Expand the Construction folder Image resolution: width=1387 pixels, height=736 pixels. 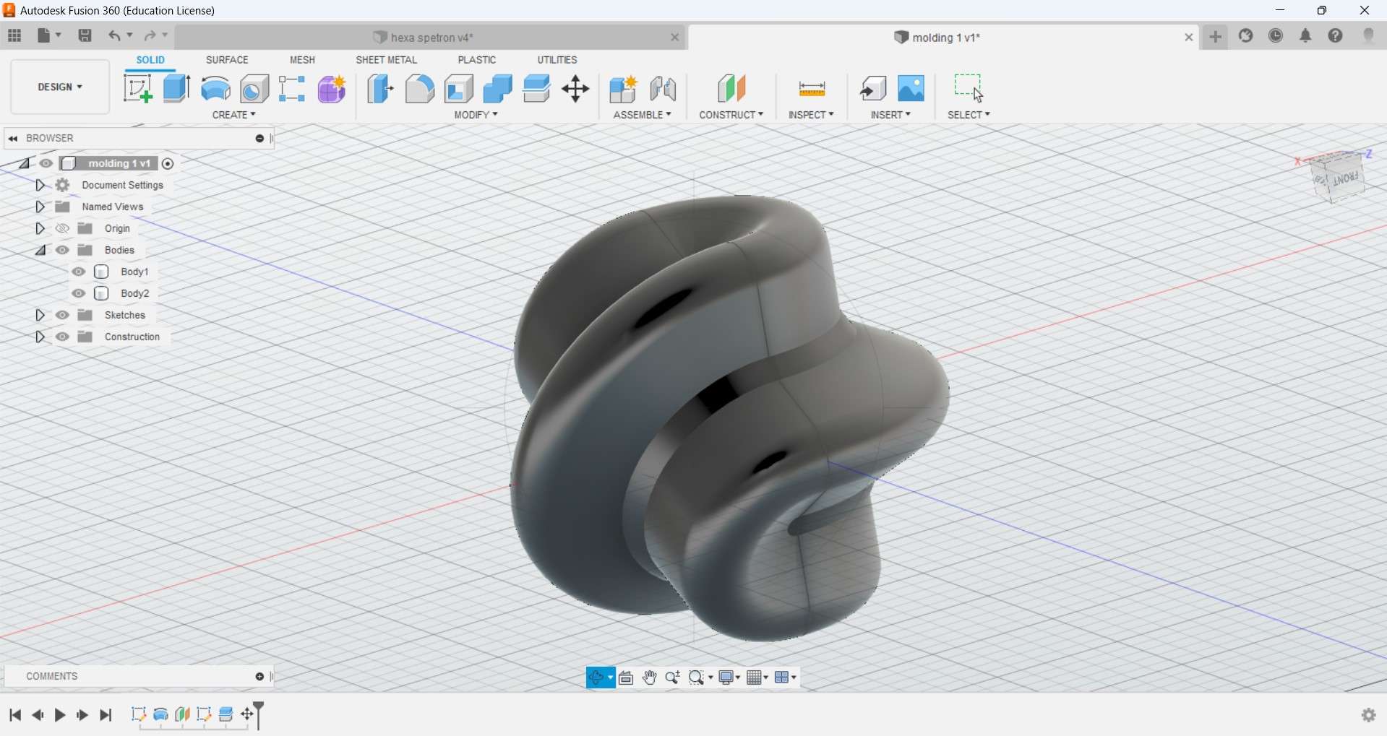(x=40, y=337)
